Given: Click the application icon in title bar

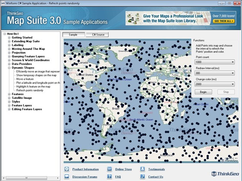Looking at the screenshot, I should tap(3, 3).
